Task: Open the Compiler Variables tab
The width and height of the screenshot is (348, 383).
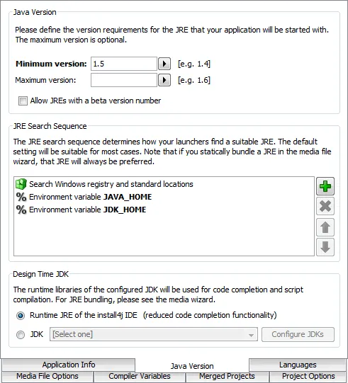Action: (x=140, y=376)
